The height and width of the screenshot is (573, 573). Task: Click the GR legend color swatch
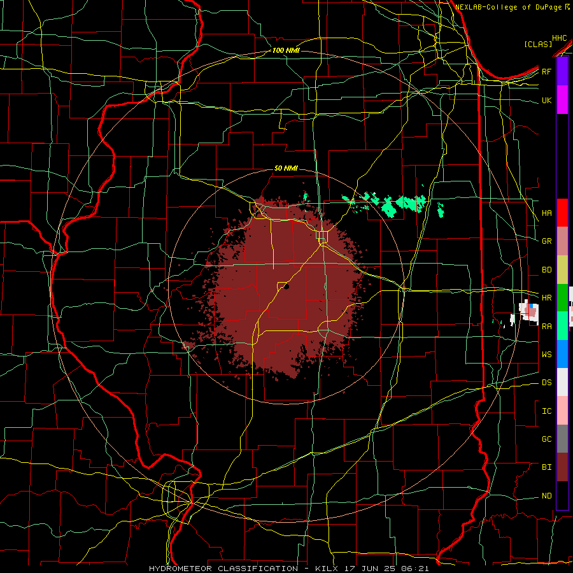(x=562, y=241)
